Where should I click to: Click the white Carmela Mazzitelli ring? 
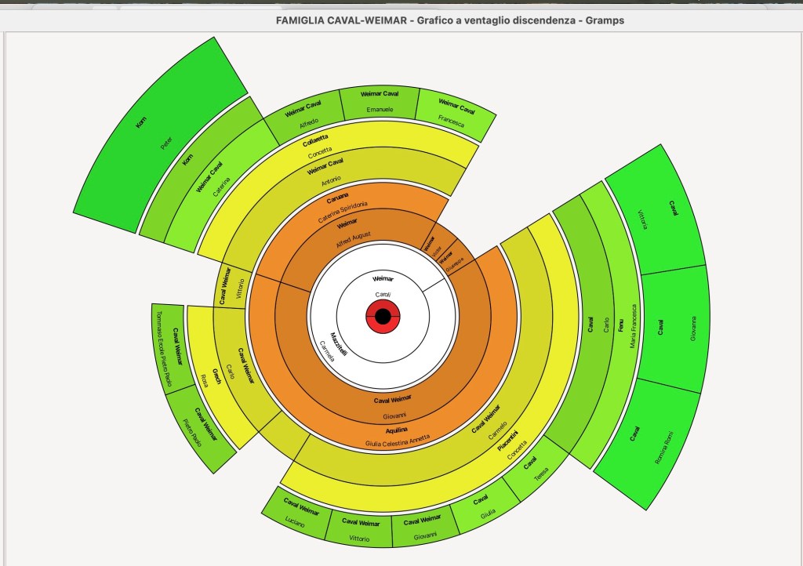pyautogui.click(x=329, y=345)
